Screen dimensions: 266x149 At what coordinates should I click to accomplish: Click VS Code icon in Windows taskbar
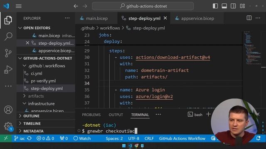[x=130, y=146]
